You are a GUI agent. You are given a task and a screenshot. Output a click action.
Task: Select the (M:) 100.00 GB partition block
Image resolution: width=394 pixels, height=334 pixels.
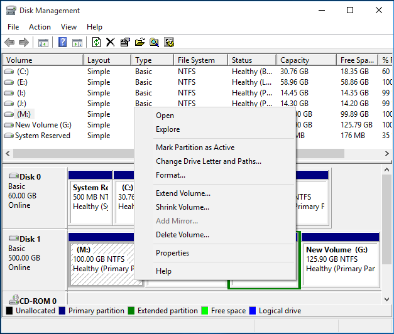pos(102,260)
